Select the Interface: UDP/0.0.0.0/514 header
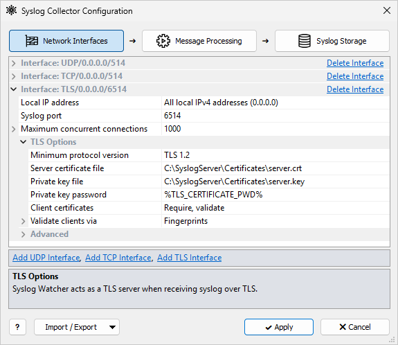The width and height of the screenshot is (398, 345). click(x=73, y=63)
